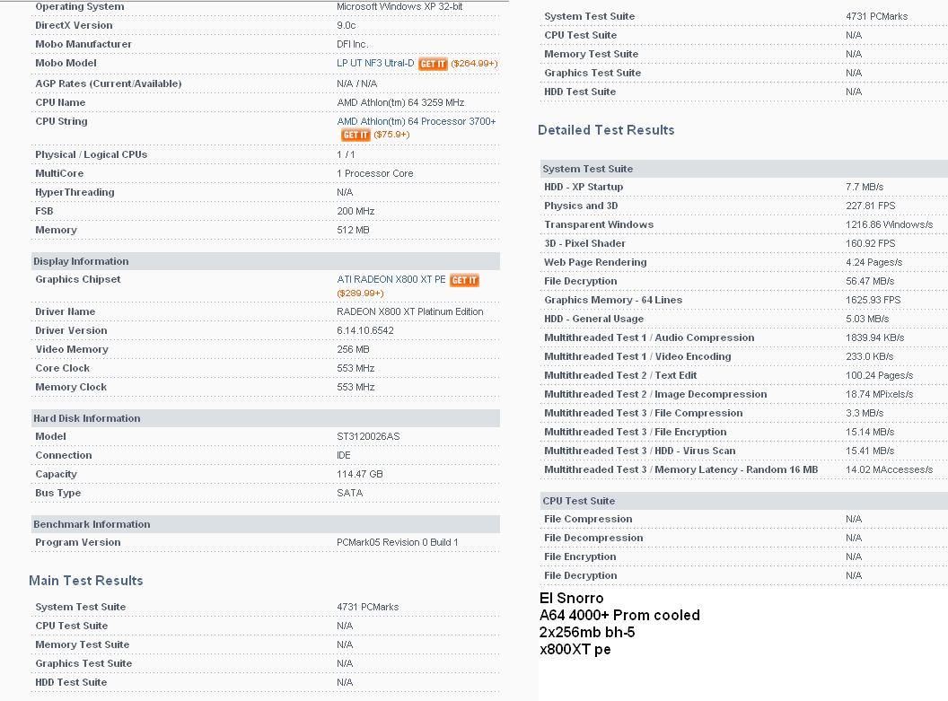This screenshot has width=948, height=701.
Task: Select the 7.7 MB/s startup result
Action: (x=865, y=187)
